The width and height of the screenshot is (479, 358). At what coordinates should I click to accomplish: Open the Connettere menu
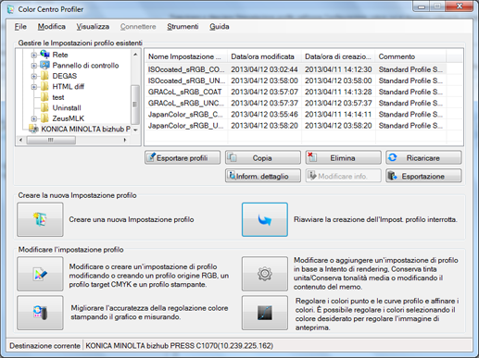point(138,27)
